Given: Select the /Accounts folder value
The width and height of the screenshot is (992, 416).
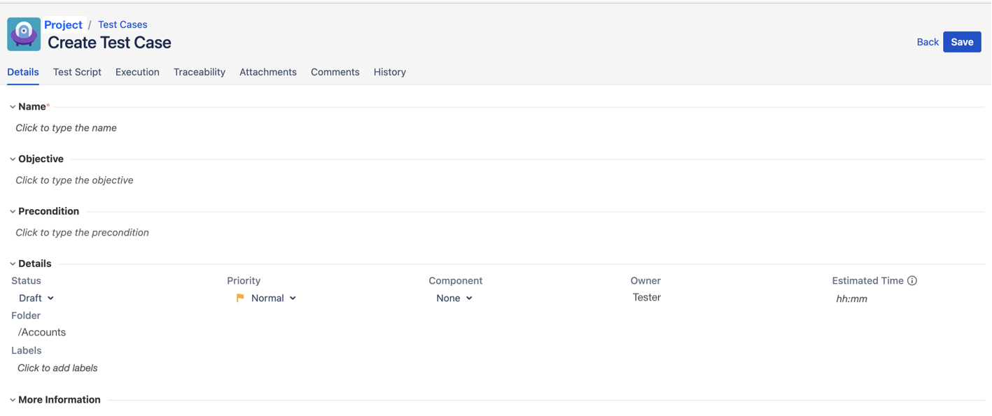Looking at the screenshot, I should [42, 333].
